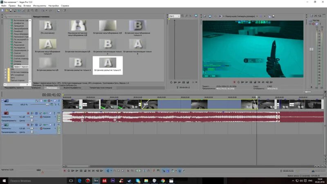
Task: Open Track FX on first audio track
Action: (45, 113)
